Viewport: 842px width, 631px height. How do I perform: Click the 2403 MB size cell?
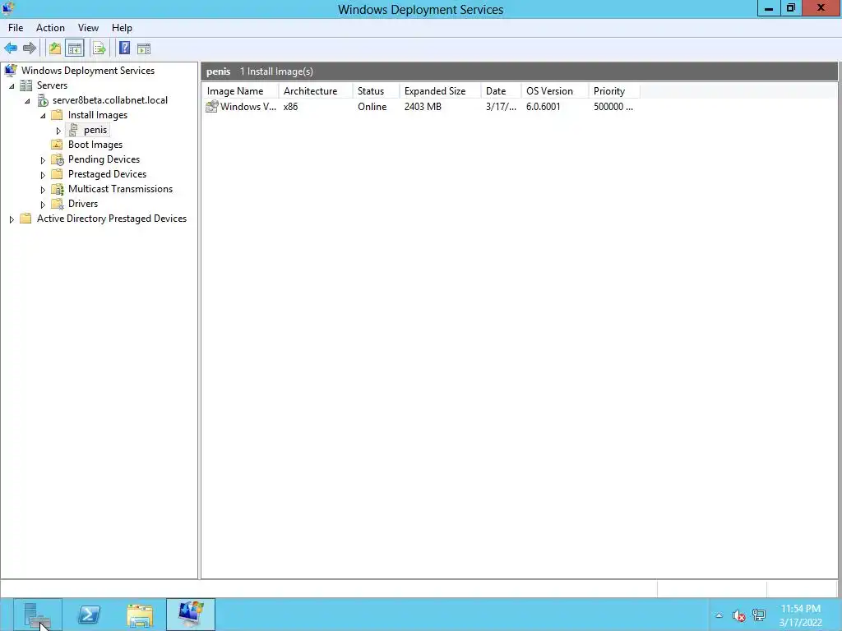423,107
